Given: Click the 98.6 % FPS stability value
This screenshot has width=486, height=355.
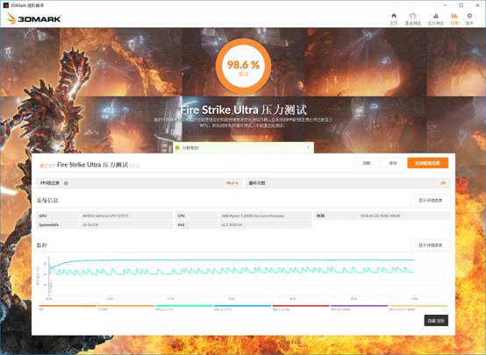Looking at the screenshot, I should pos(232,183).
